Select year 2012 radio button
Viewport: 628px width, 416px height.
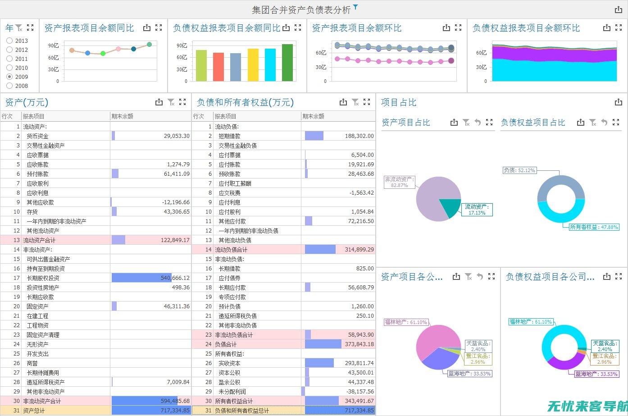pyautogui.click(x=9, y=50)
